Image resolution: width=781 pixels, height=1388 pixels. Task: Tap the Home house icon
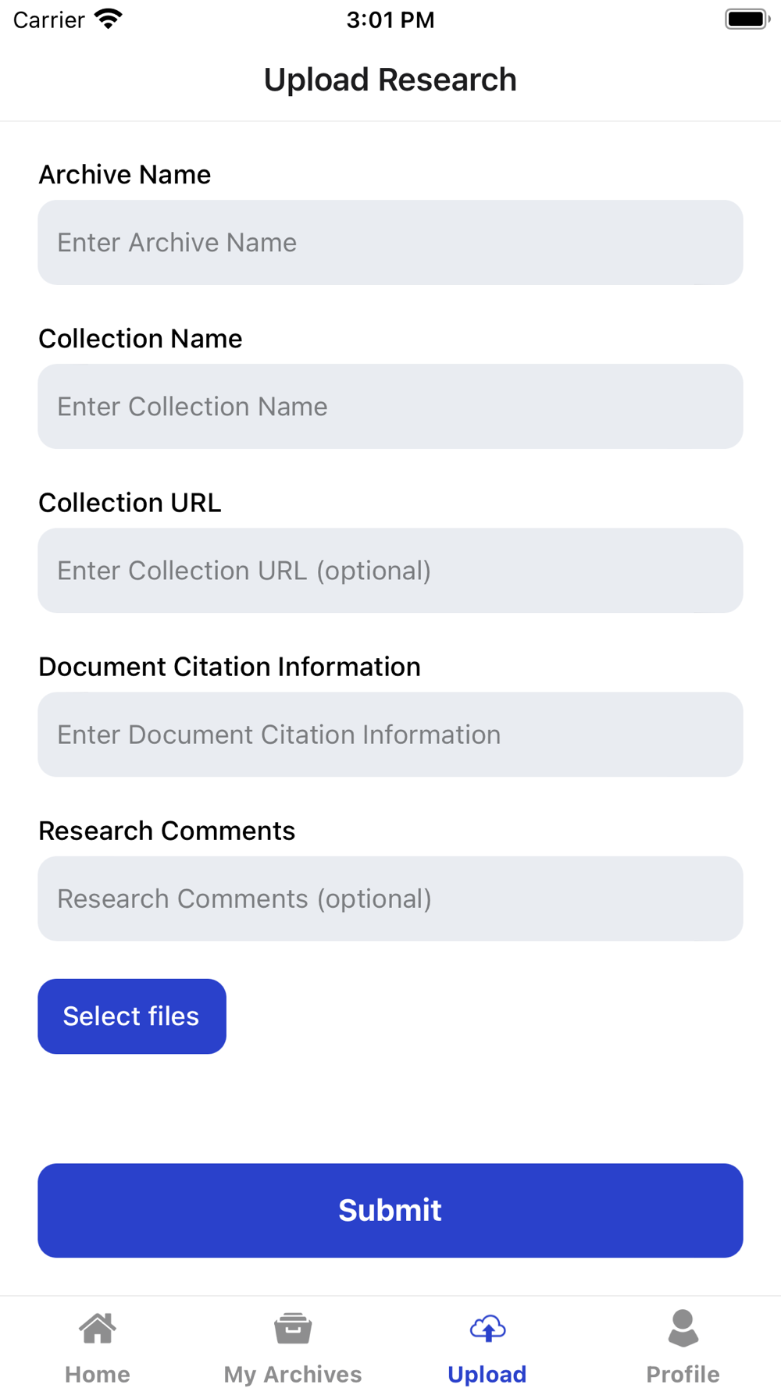[98, 1328]
